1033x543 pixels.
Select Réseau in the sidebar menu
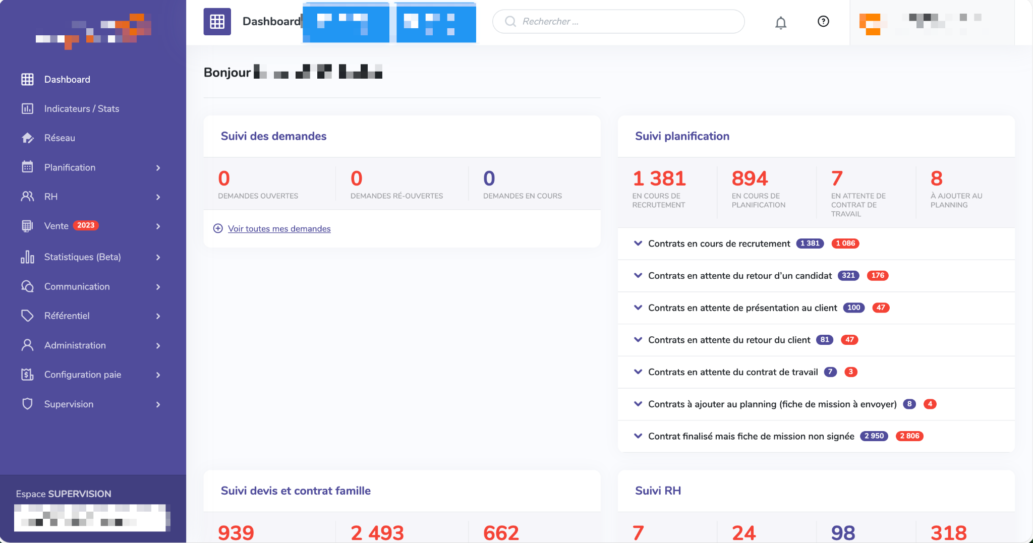coord(60,138)
